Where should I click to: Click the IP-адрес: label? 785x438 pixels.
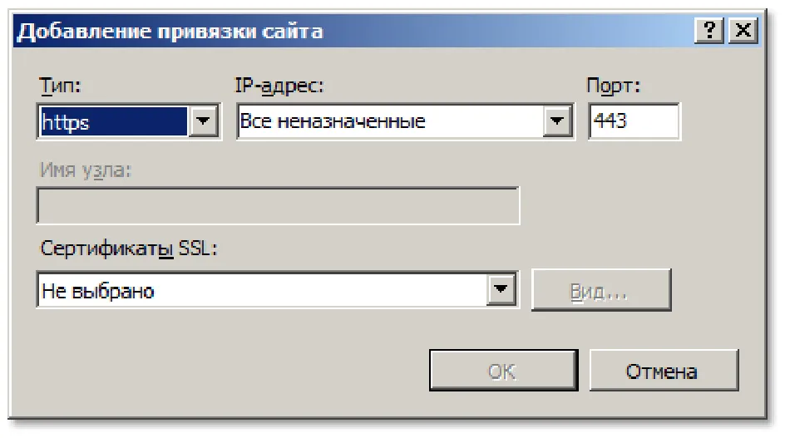pyautogui.click(x=279, y=86)
